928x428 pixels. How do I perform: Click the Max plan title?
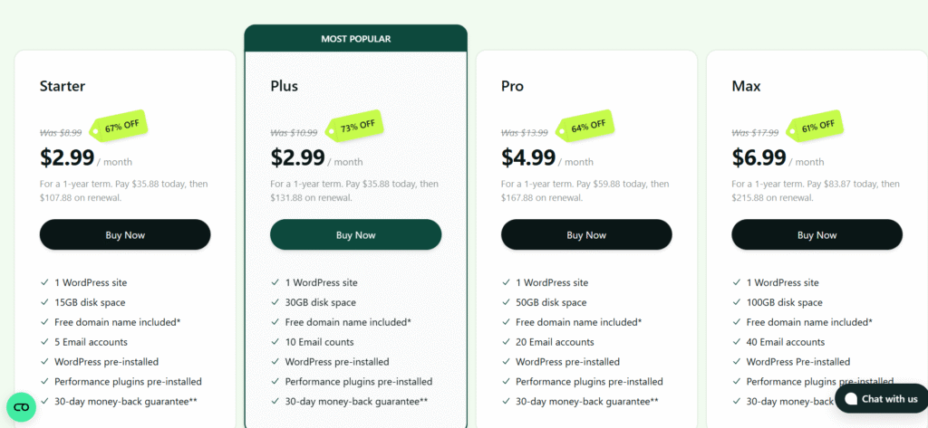coord(748,87)
